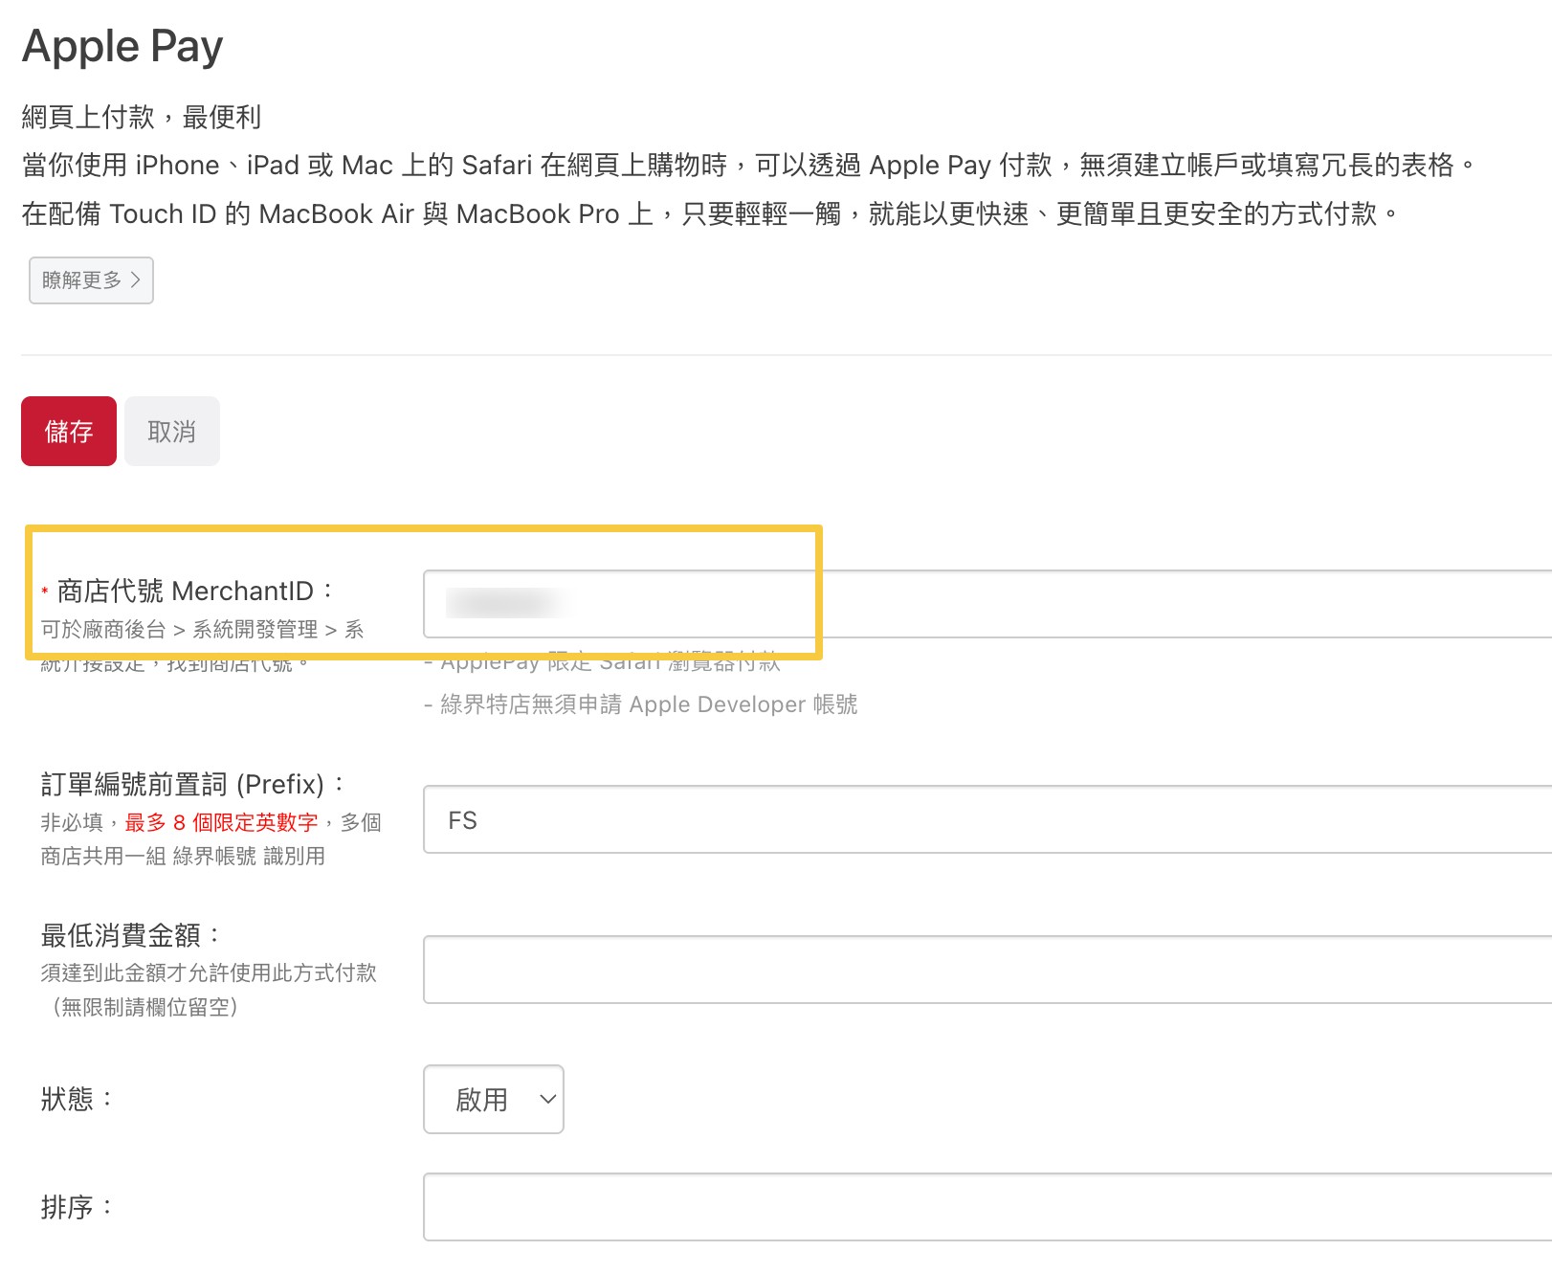This screenshot has height=1273, width=1552.
Task: Click the 網頁上付款，最便利 tagline
Action: [x=141, y=117]
